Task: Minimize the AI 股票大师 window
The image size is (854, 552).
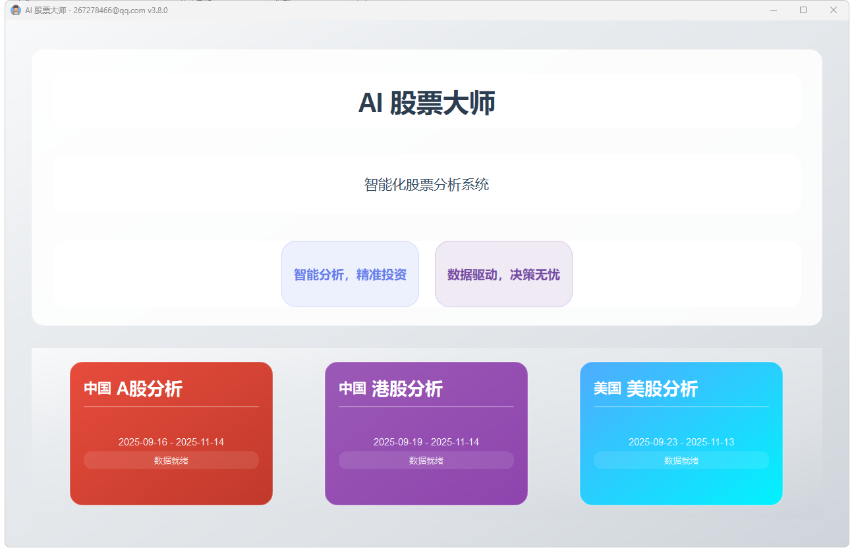Action: click(x=772, y=10)
